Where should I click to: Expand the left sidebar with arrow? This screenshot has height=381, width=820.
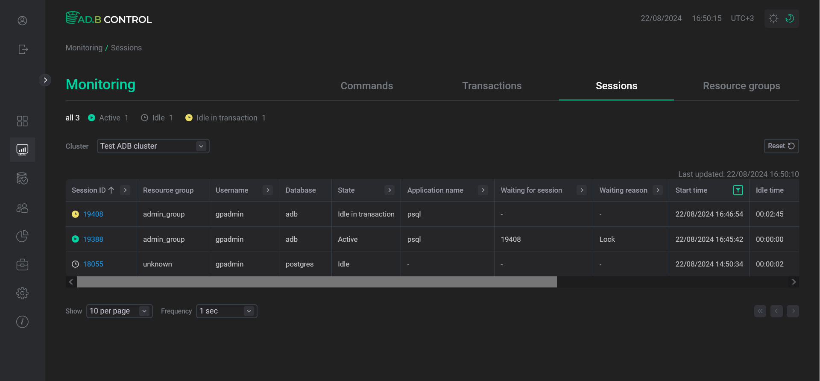(x=45, y=80)
